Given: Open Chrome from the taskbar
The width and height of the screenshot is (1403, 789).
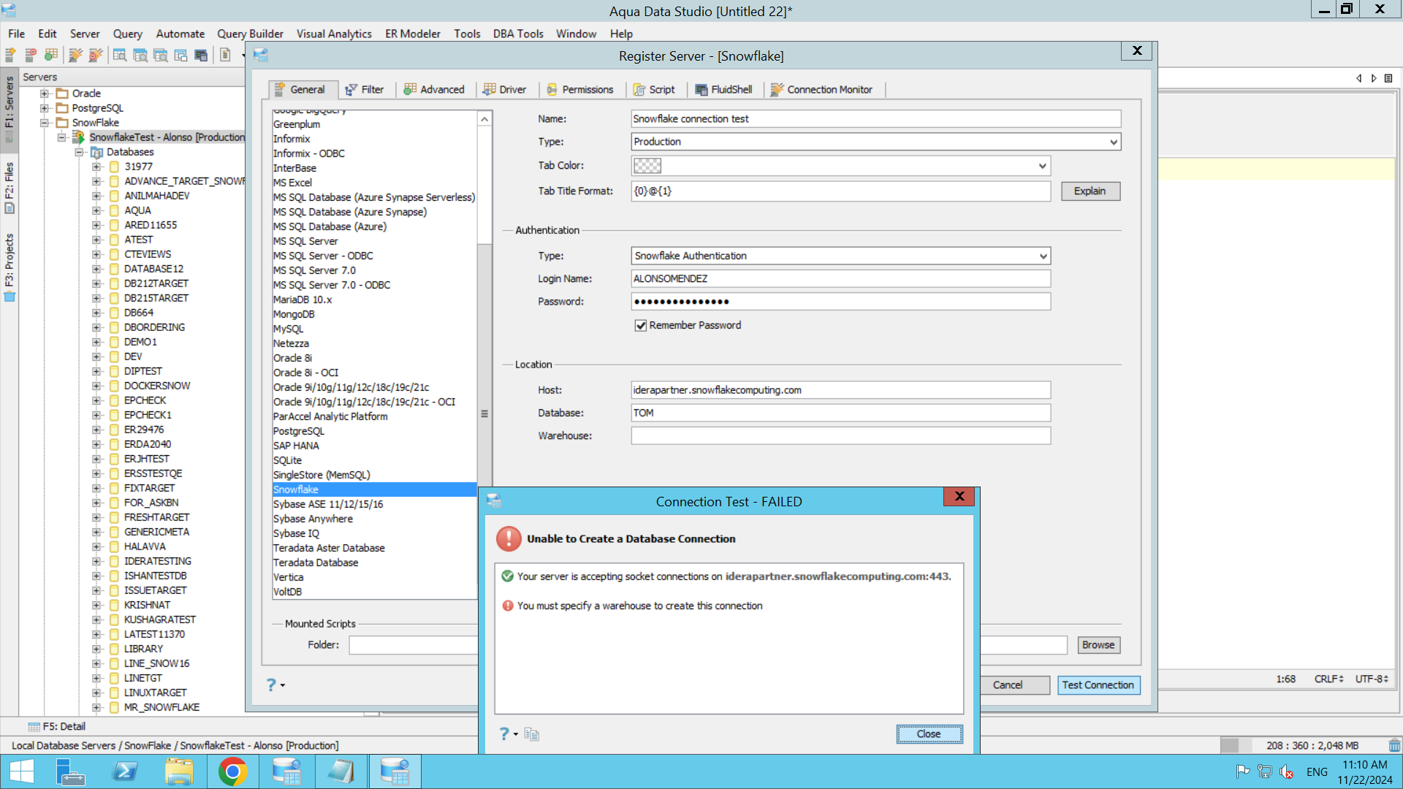Looking at the screenshot, I should [232, 771].
